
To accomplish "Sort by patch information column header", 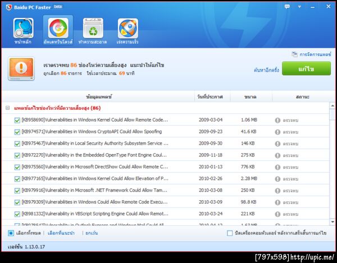I will [x=99, y=97].
